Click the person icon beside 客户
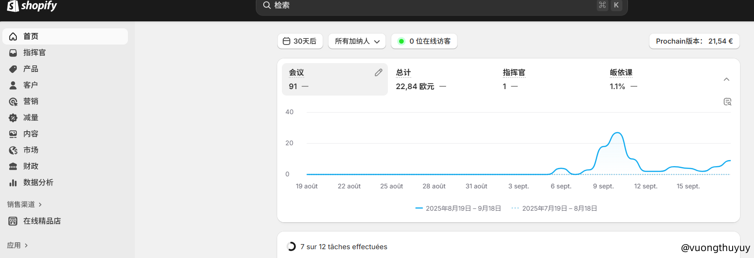The image size is (754, 258). [13, 85]
